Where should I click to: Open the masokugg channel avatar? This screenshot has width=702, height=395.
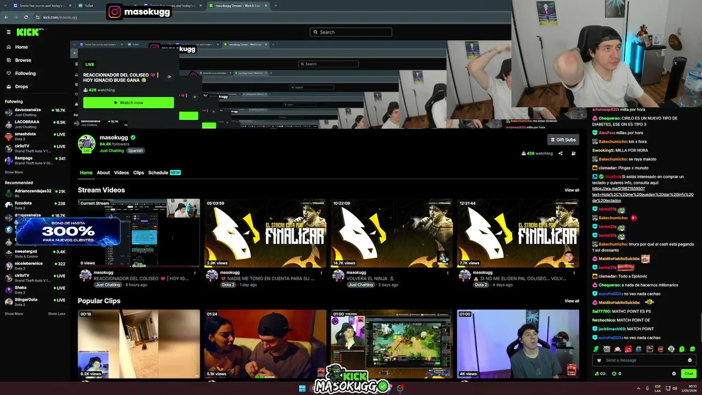pyautogui.click(x=87, y=143)
